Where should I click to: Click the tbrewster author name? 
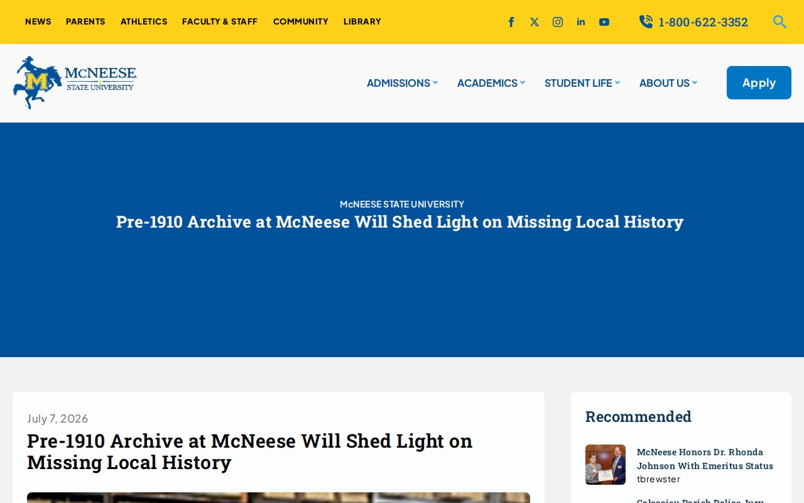[x=658, y=479]
